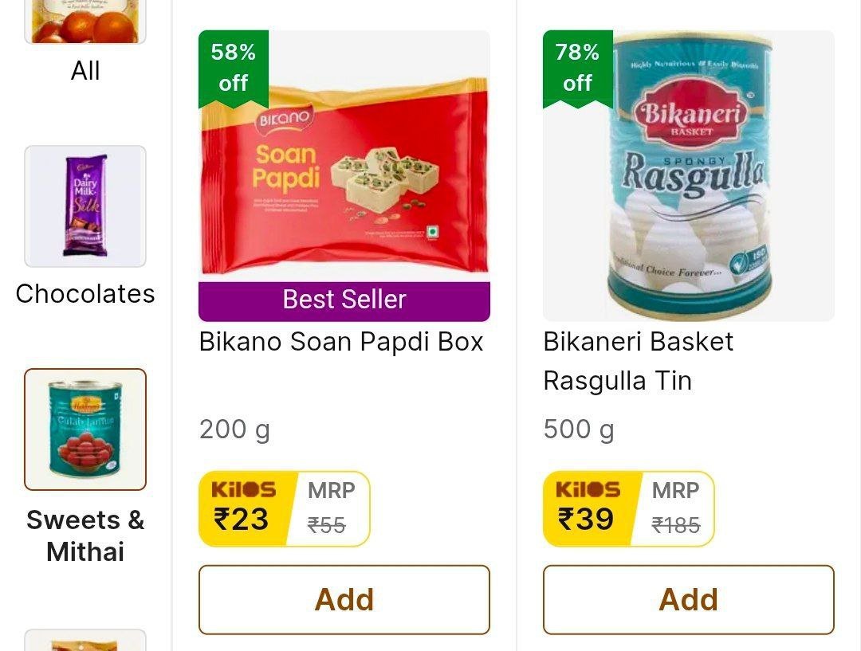Click the Best Seller banner
Screen dimensions: 861x651
344,300
